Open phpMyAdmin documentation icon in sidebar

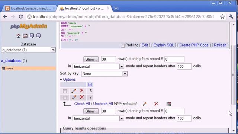point(32,36)
